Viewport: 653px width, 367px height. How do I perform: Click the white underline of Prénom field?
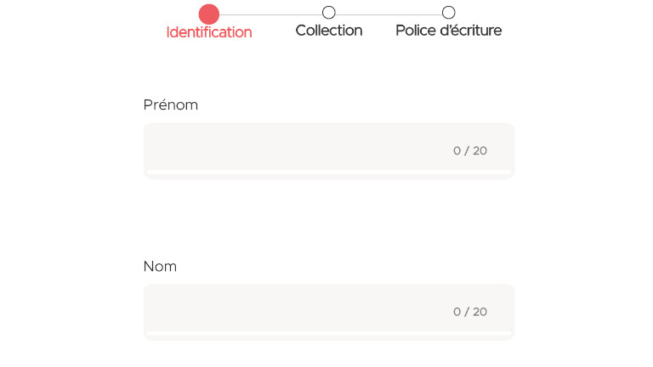(x=329, y=172)
